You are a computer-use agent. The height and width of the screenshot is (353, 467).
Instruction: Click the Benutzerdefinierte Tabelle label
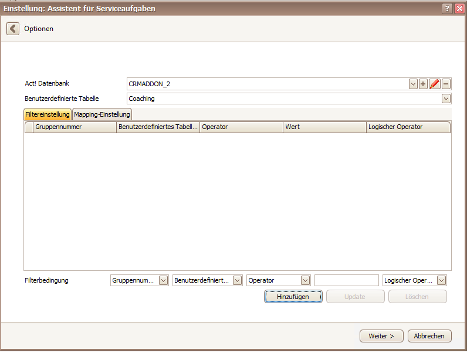[62, 99]
